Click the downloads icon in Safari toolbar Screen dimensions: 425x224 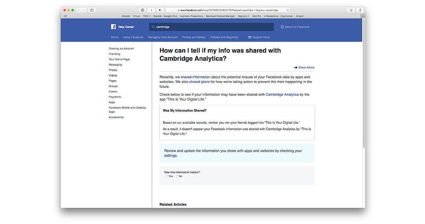pos(351,10)
